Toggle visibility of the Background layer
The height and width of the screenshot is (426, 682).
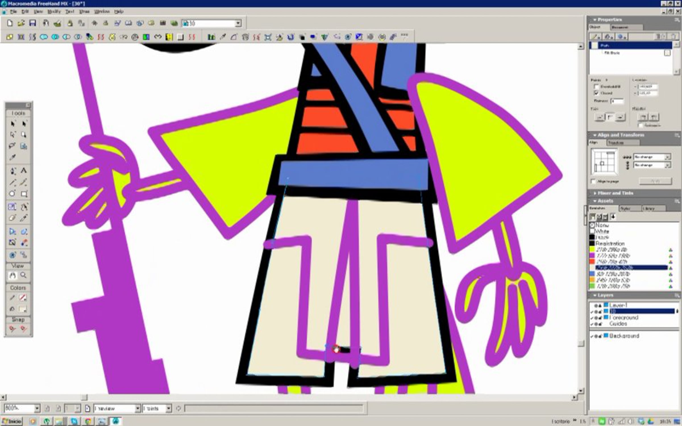[592, 336]
